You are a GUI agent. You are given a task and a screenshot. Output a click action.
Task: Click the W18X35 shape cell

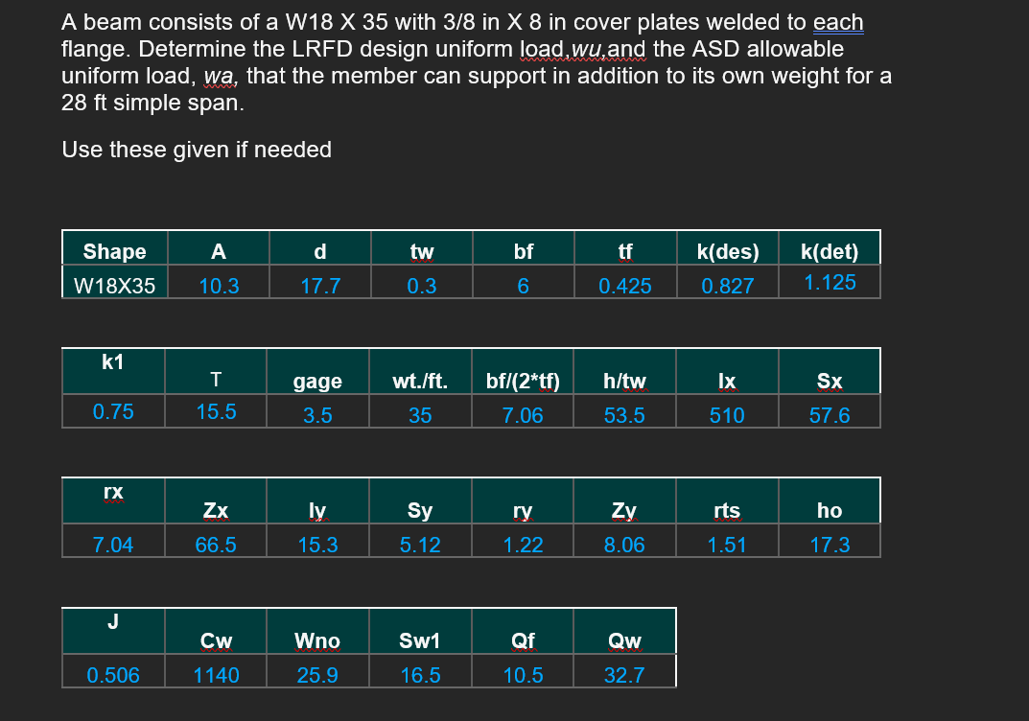point(114,282)
